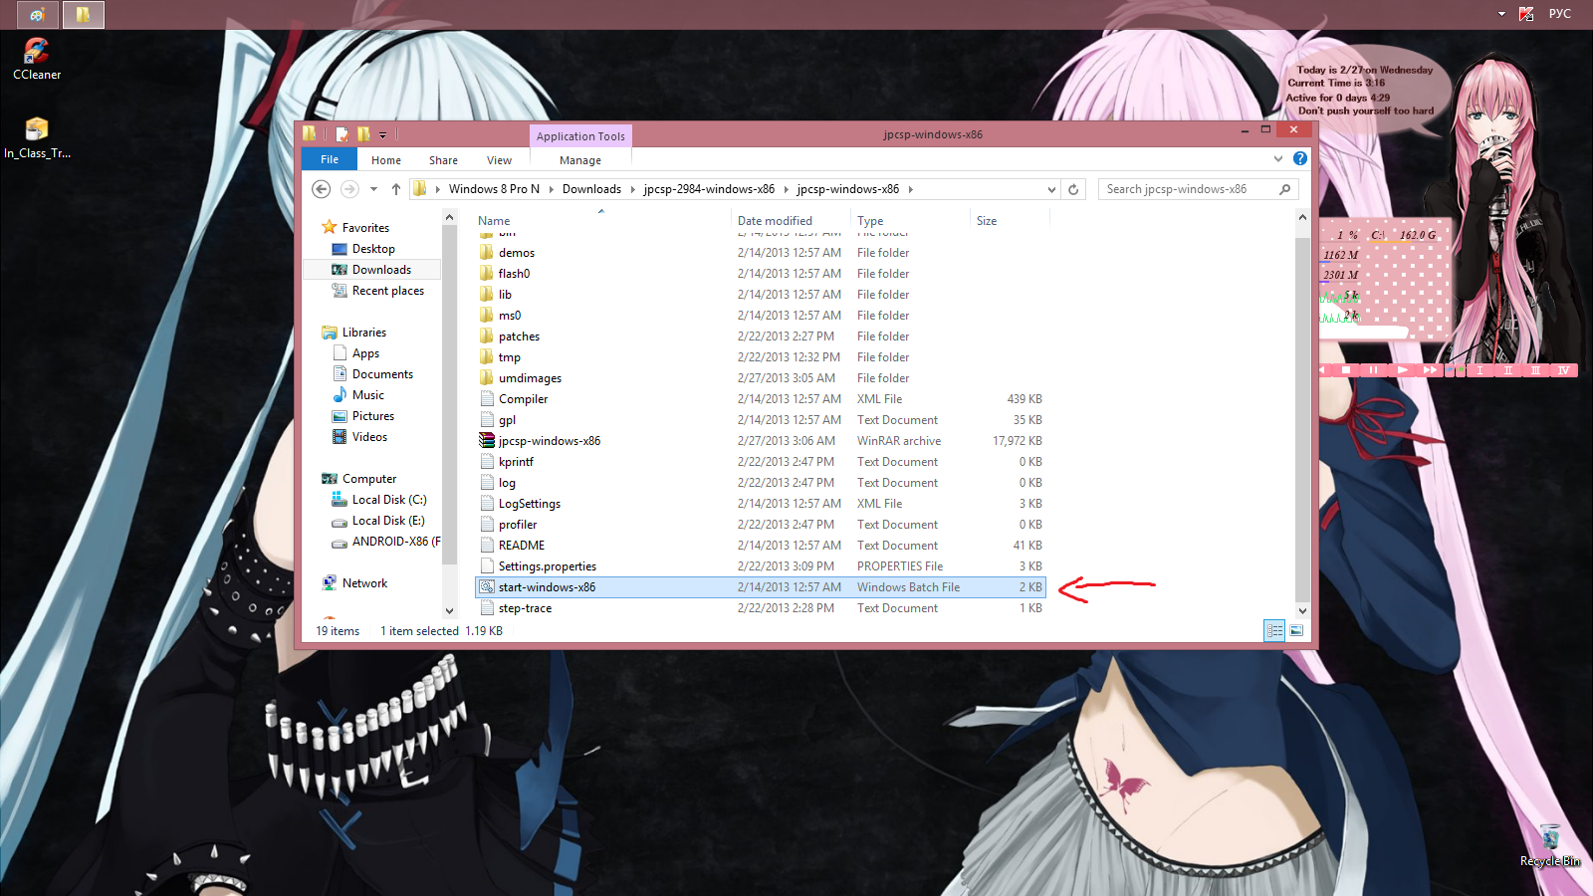Switch to Large icons view layout
This screenshot has width=1593, height=896.
coord(1296,630)
